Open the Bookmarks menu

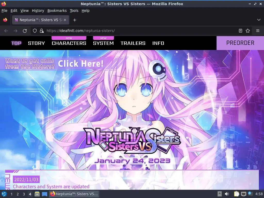(57, 11)
